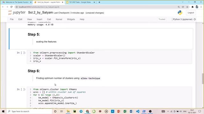Image resolution: width=204 pixels, height=114 pixels.
Task: Open the notification center icon
Action: coord(200,111)
